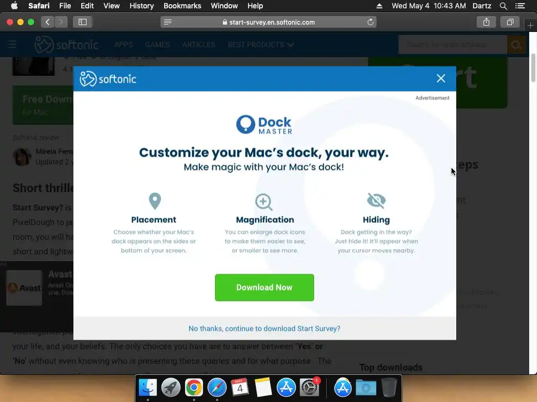The image size is (537, 402).
Task: Click the Placement map pin icon
Action: pyautogui.click(x=155, y=201)
